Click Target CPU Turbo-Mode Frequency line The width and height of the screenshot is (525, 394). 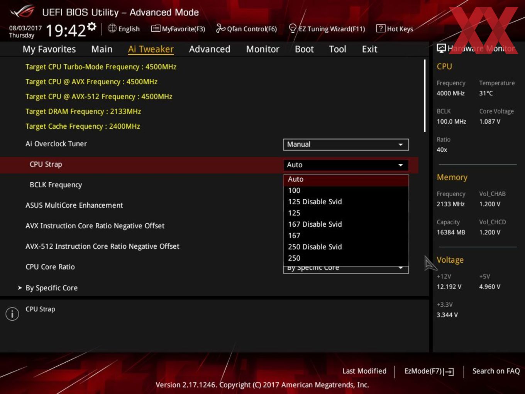(x=101, y=67)
